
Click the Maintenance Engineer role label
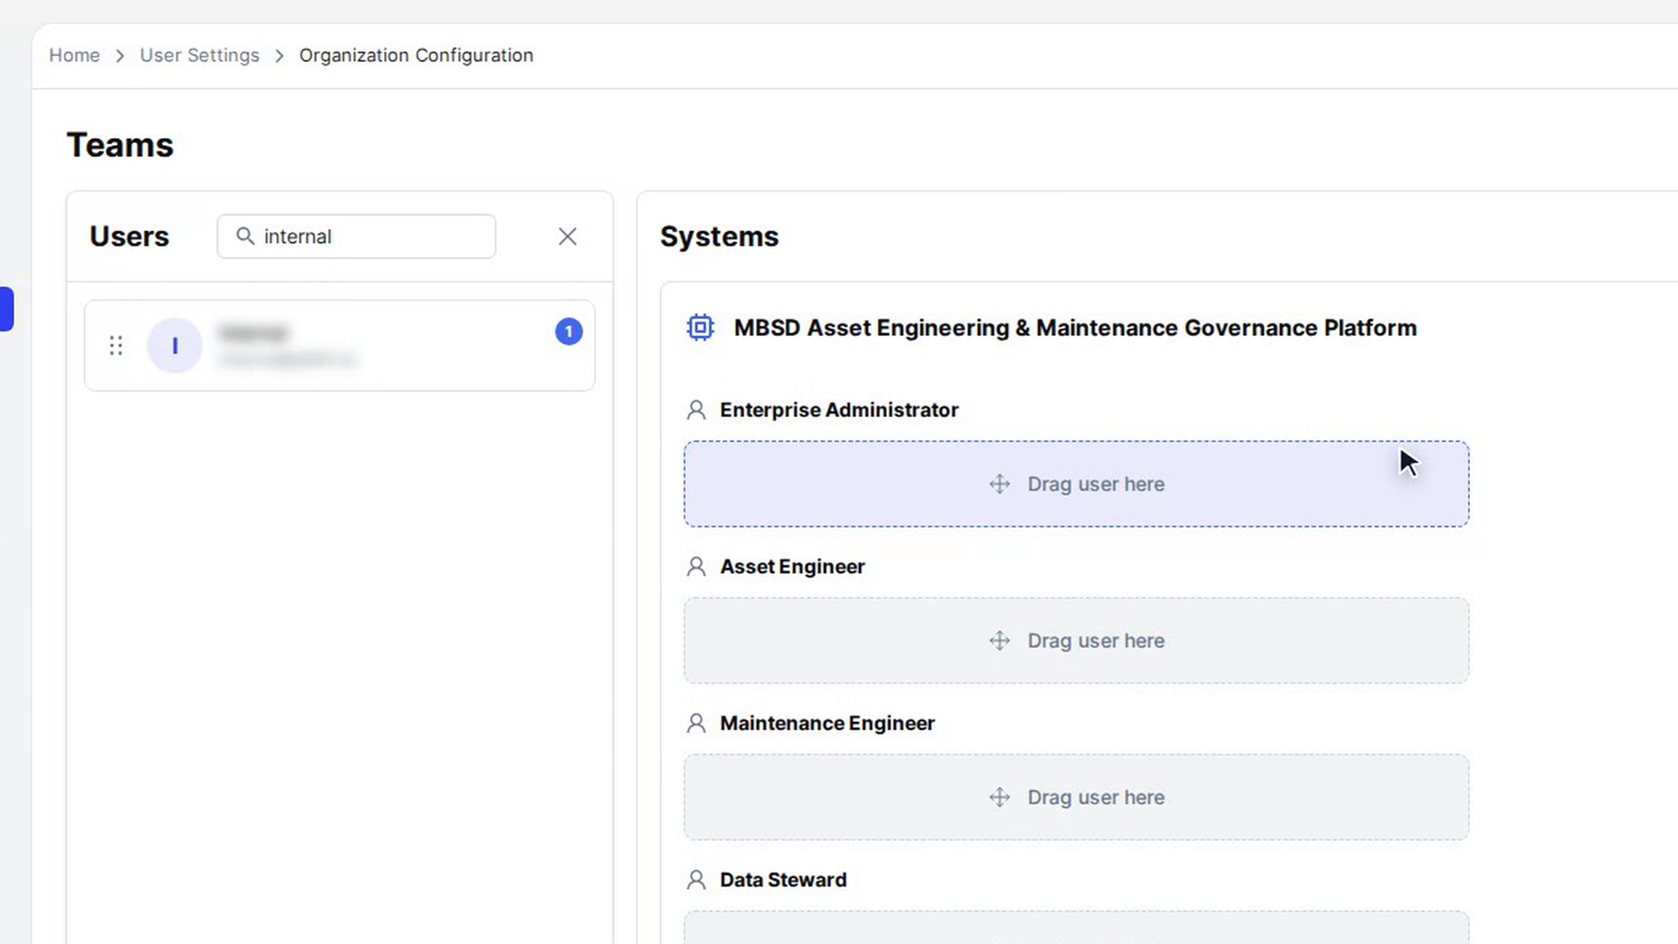[x=828, y=723]
